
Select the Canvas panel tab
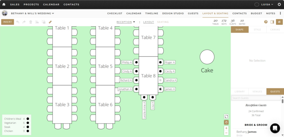275,29
